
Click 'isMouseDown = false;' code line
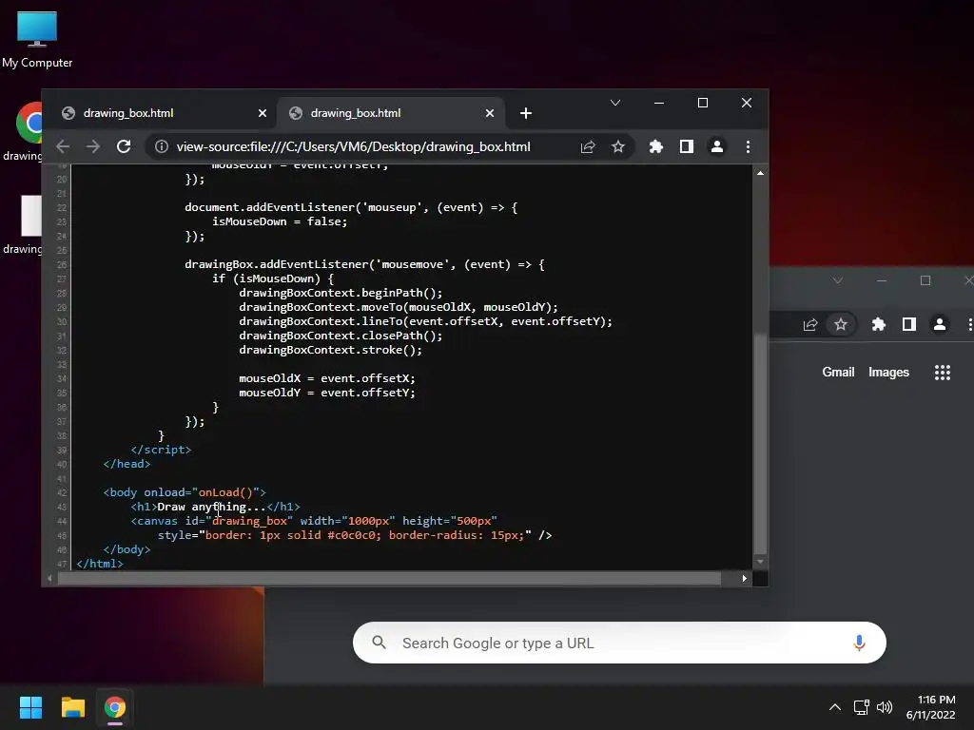click(x=280, y=221)
